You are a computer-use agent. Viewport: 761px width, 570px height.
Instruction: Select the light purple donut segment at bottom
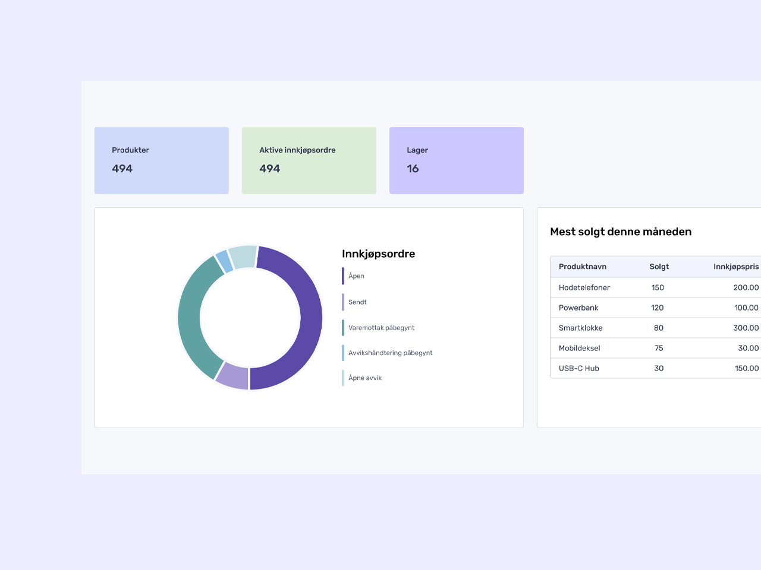tap(232, 376)
